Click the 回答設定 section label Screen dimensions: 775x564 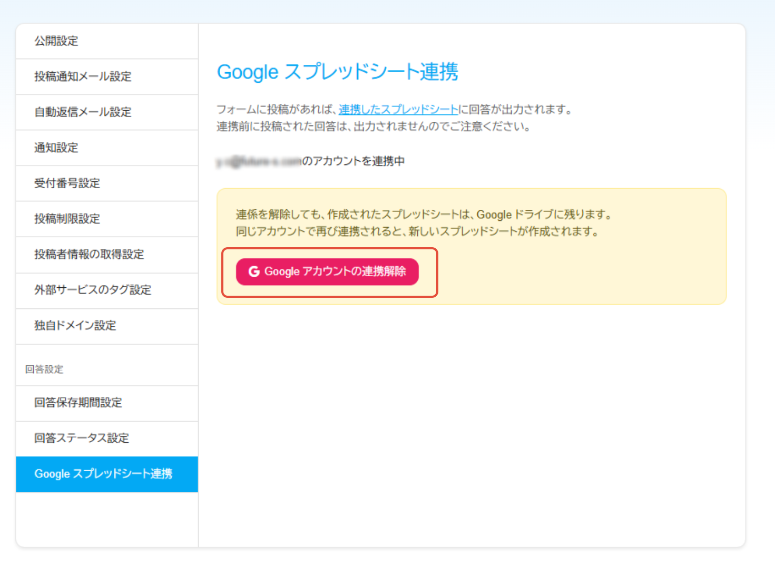tap(44, 369)
